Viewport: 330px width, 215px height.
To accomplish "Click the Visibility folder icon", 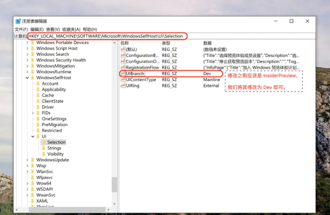I will click(x=43, y=154).
